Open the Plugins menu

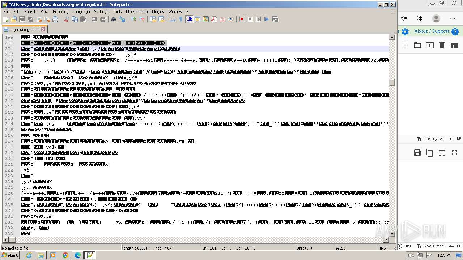point(158,12)
